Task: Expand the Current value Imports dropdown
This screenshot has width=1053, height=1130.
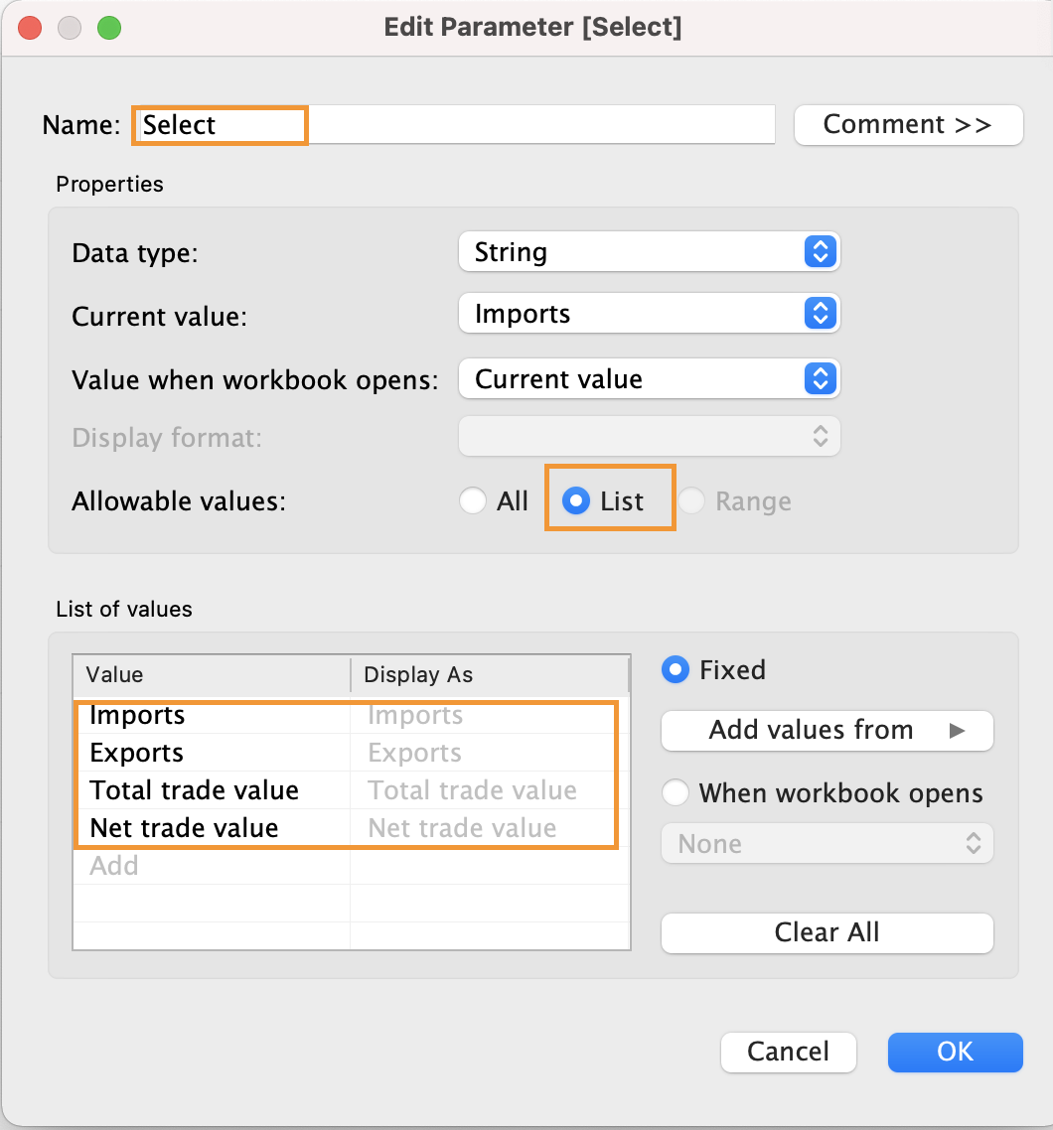Action: point(649,314)
